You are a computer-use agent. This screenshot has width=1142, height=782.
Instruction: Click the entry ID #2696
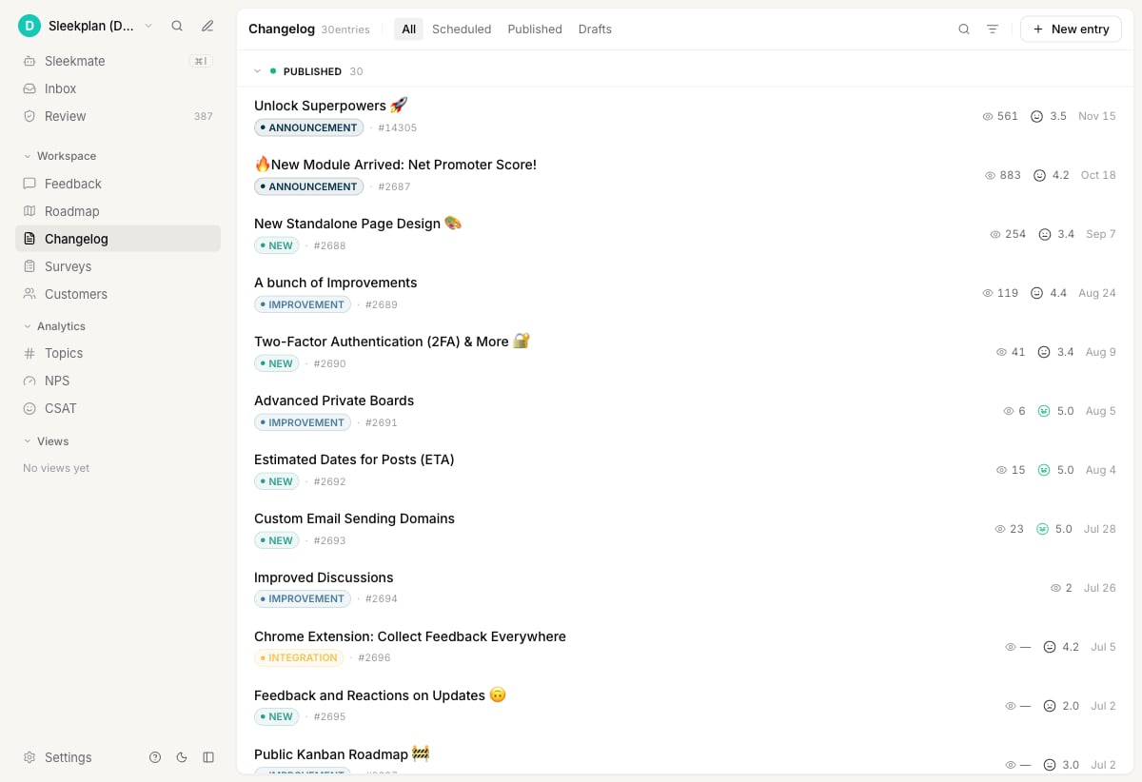click(374, 657)
